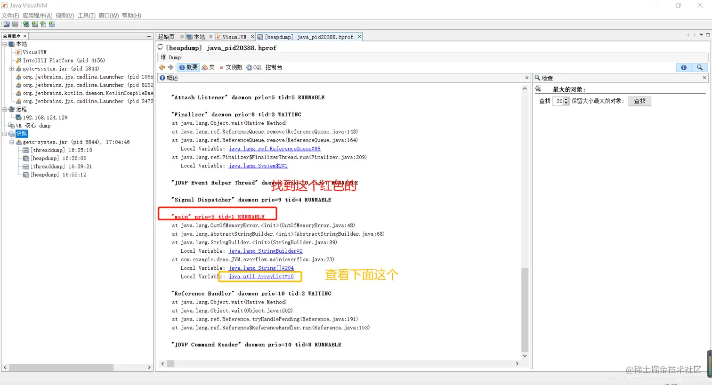Open the OQL 控制台 view
Screen dimensions: 712x385
click(265, 67)
